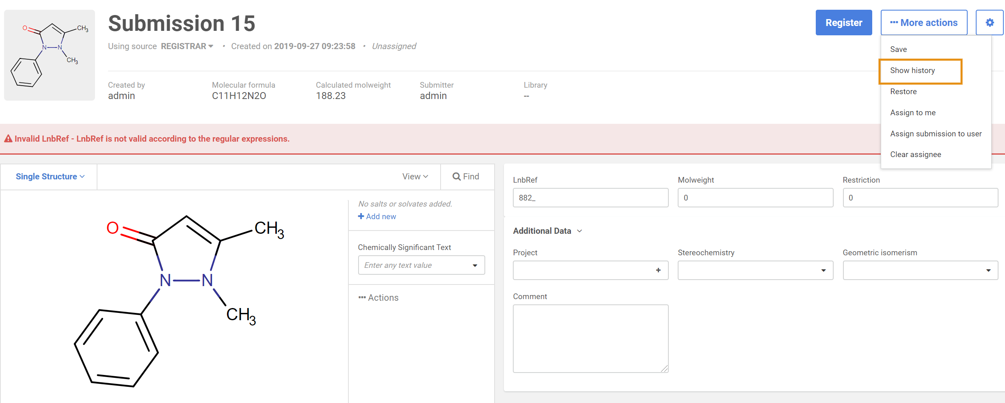This screenshot has height=403, width=1005.
Task: Click the Find magnifier button
Action: coord(466,177)
